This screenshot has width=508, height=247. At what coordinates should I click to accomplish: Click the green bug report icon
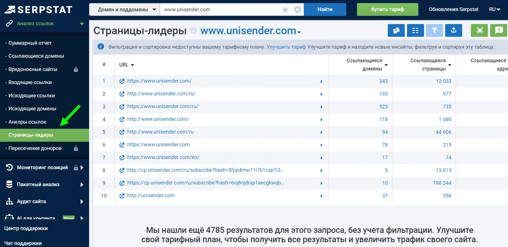[x=479, y=30]
